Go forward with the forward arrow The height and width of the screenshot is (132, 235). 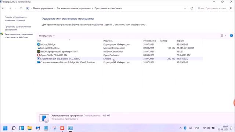coord(10,8)
